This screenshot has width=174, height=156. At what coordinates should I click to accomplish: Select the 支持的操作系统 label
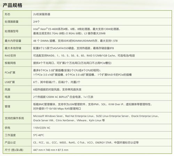(x=14, y=118)
